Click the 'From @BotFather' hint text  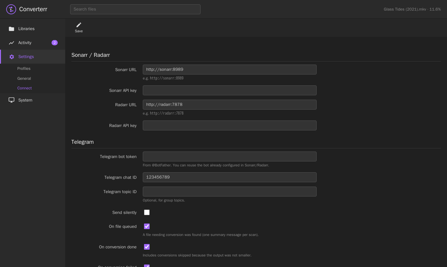pos(206,165)
